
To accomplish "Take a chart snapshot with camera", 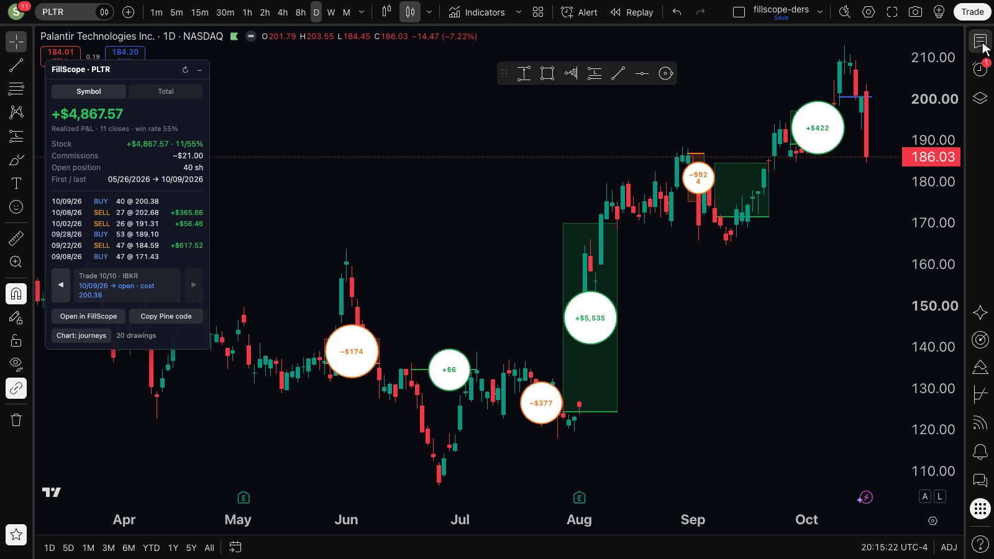I will tap(915, 12).
